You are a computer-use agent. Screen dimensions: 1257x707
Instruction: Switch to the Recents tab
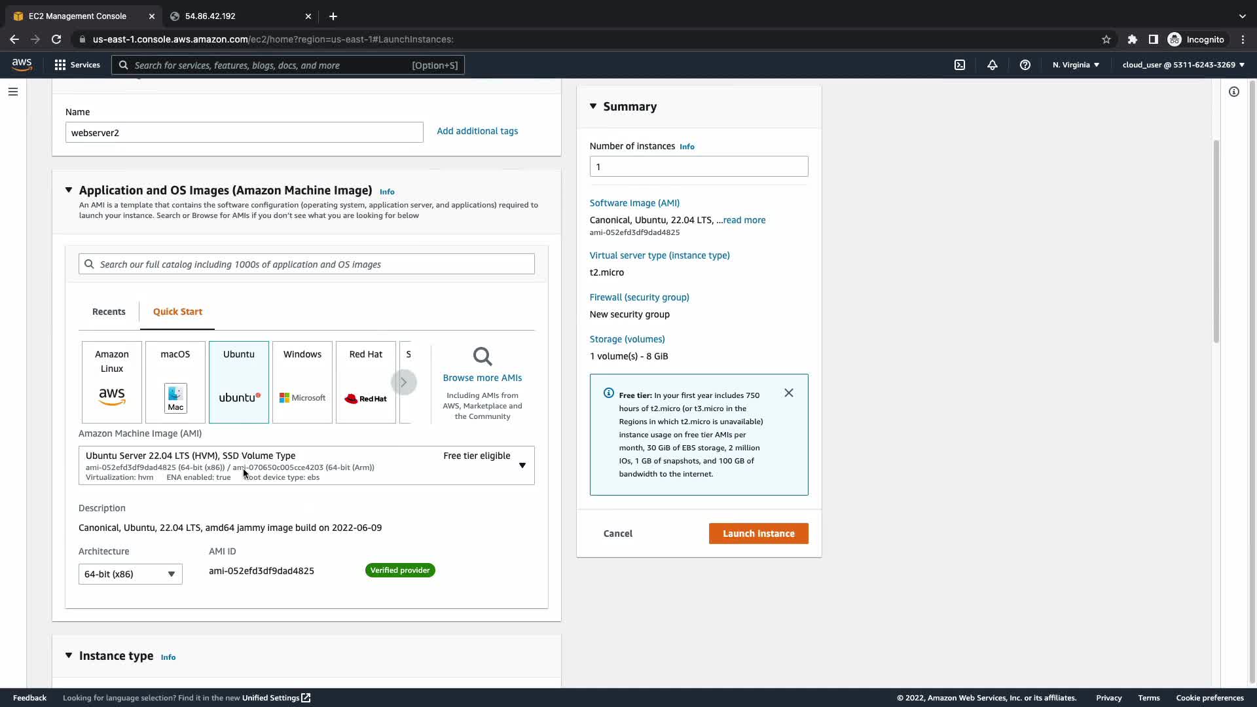(x=109, y=312)
